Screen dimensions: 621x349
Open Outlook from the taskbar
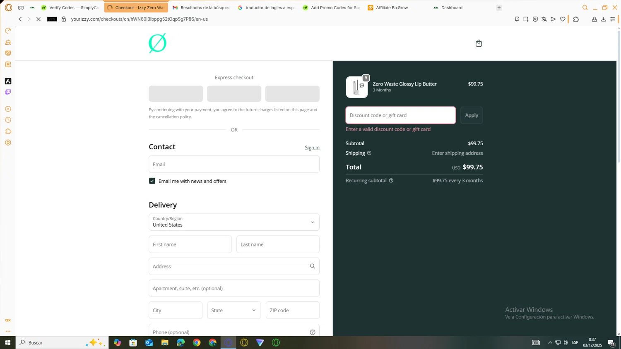[x=149, y=342]
